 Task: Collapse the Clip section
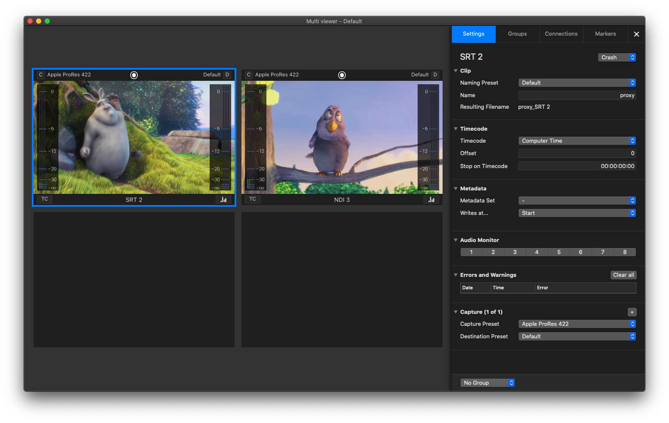coord(456,71)
